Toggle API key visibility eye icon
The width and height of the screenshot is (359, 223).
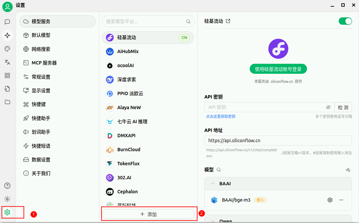(328, 107)
